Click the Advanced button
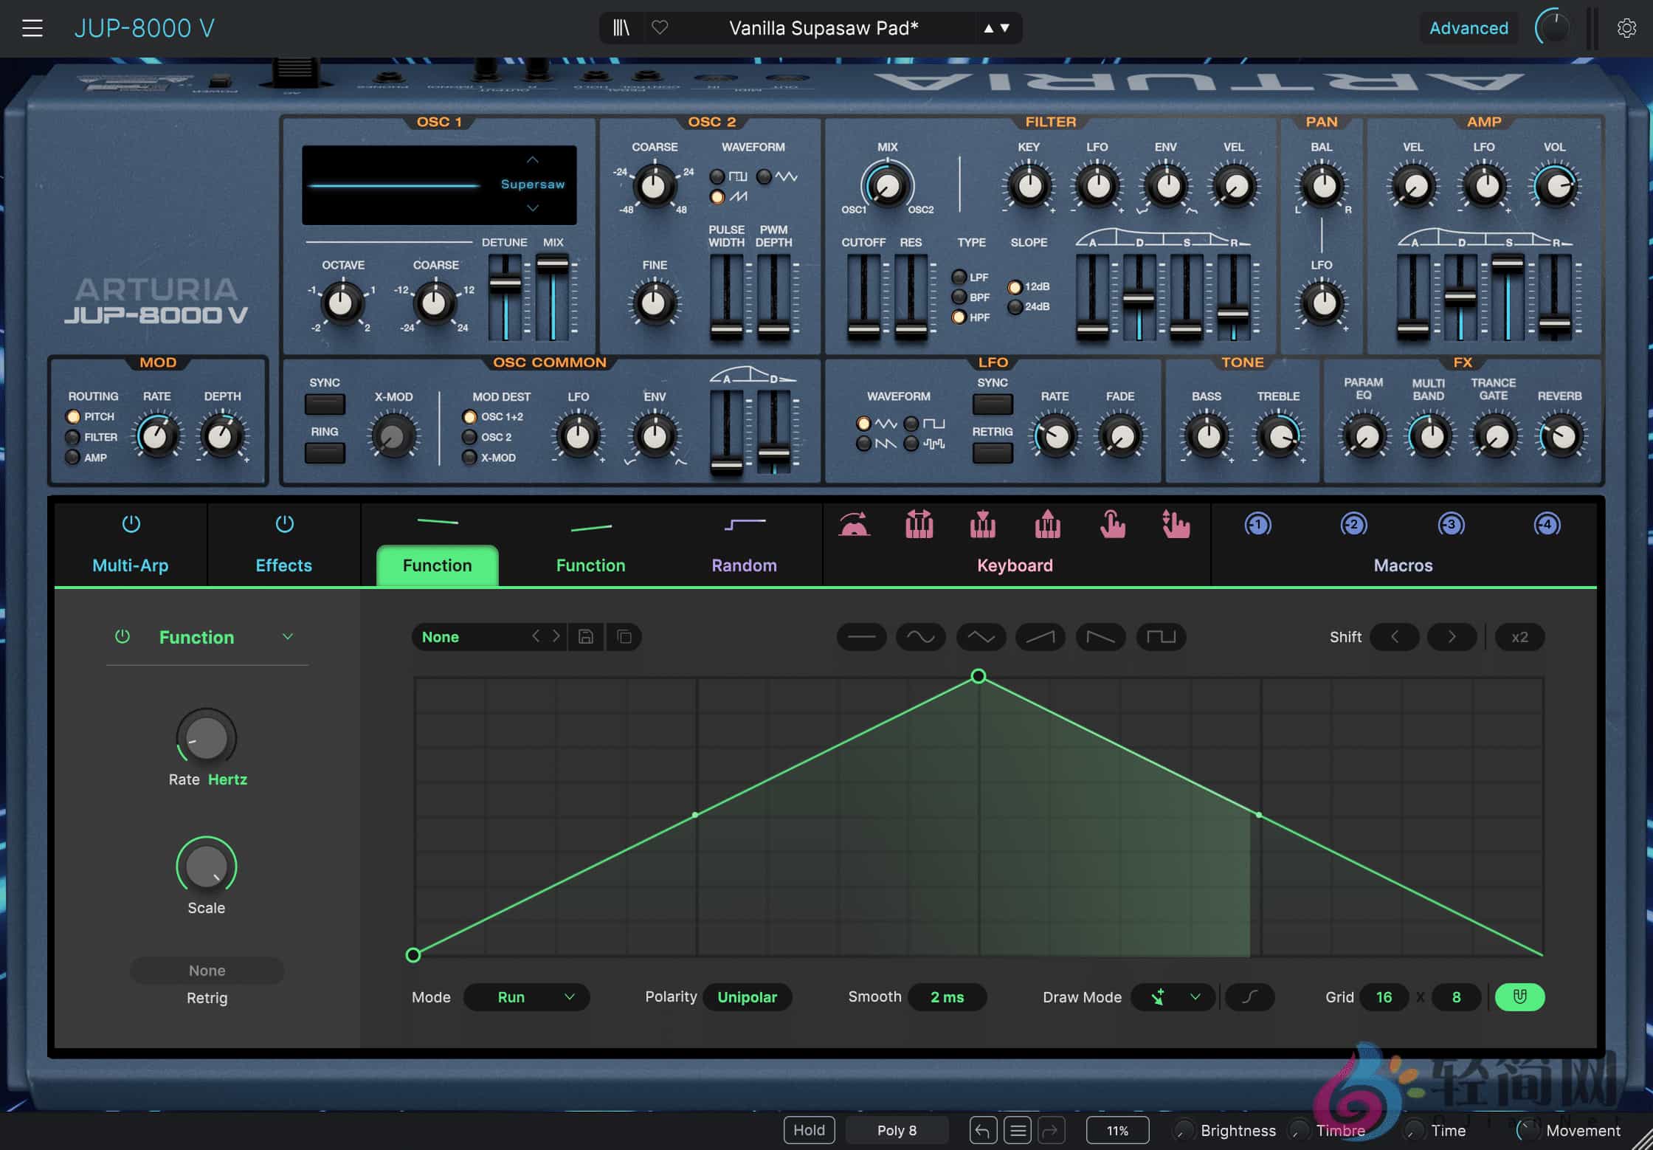Image resolution: width=1653 pixels, height=1150 pixels. (1469, 28)
